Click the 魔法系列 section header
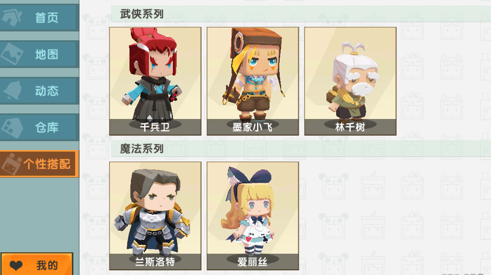 [x=142, y=149]
